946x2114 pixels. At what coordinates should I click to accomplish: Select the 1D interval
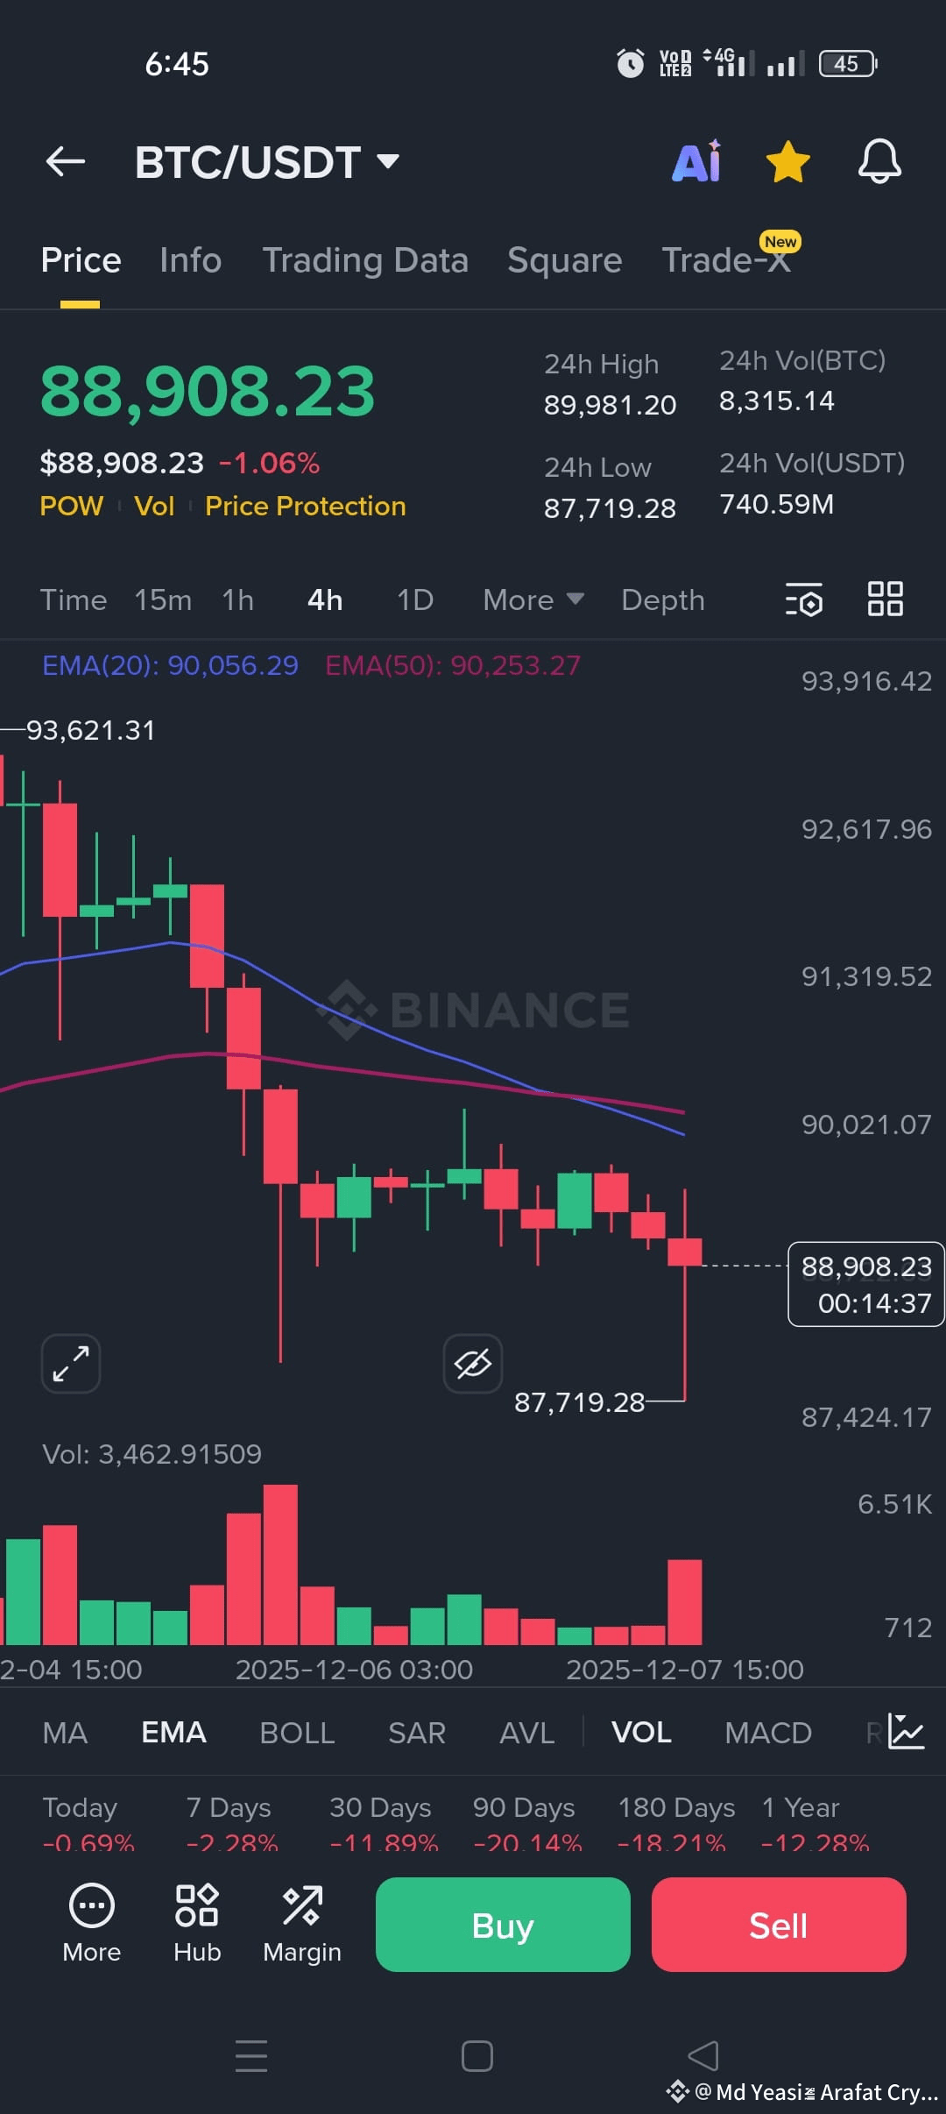[415, 599]
